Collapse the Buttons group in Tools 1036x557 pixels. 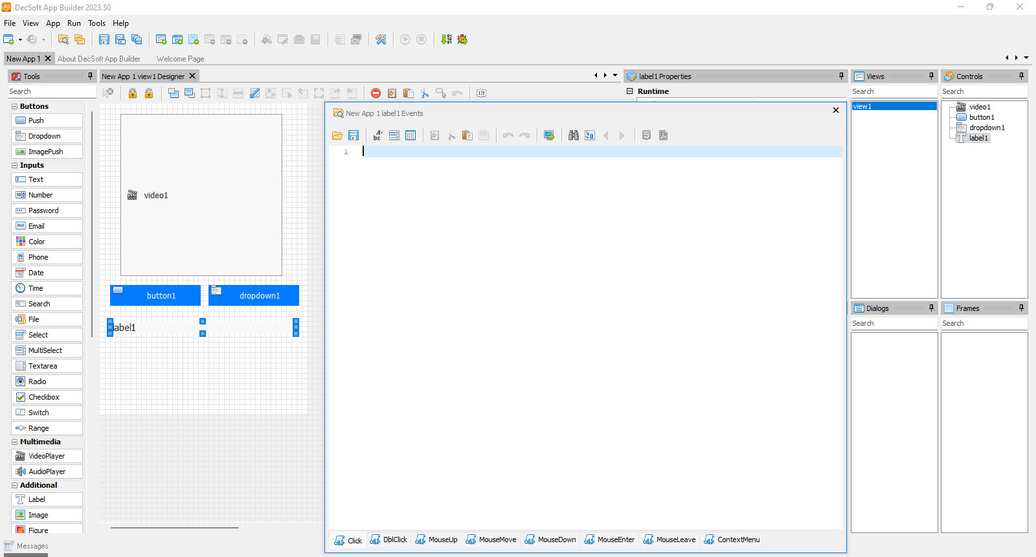point(14,106)
